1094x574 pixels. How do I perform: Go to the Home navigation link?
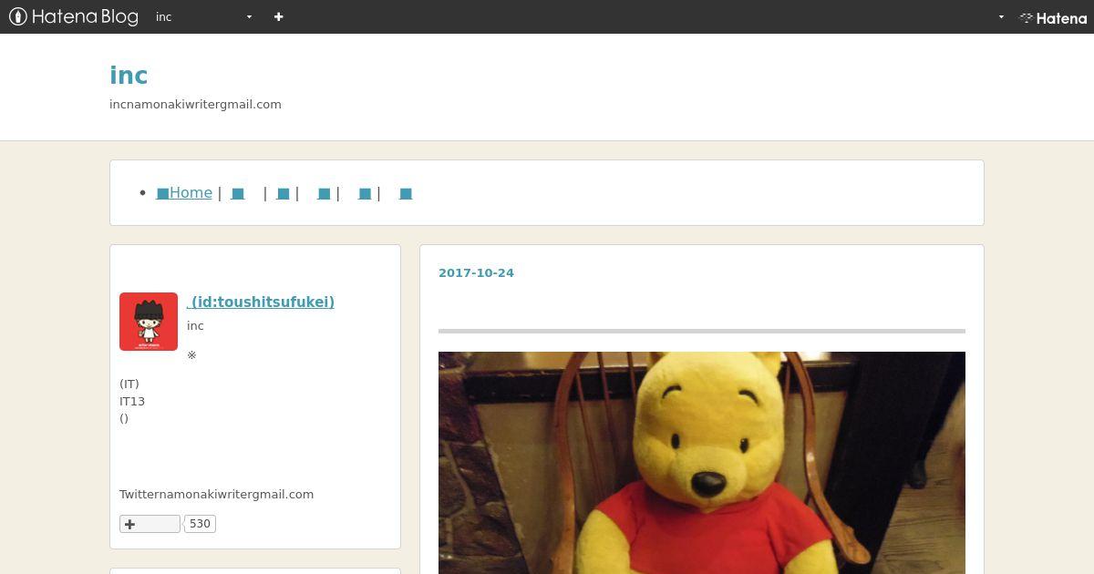[184, 193]
